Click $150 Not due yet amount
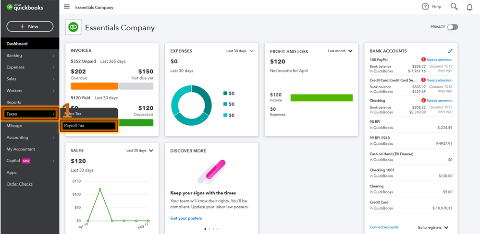Screen dimensions: 480x234 click(x=146, y=71)
